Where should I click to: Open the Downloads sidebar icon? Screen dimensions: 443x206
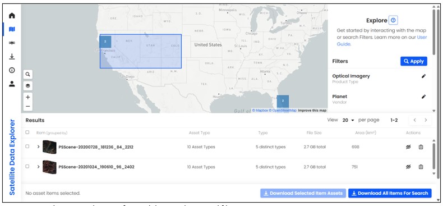pyautogui.click(x=12, y=57)
